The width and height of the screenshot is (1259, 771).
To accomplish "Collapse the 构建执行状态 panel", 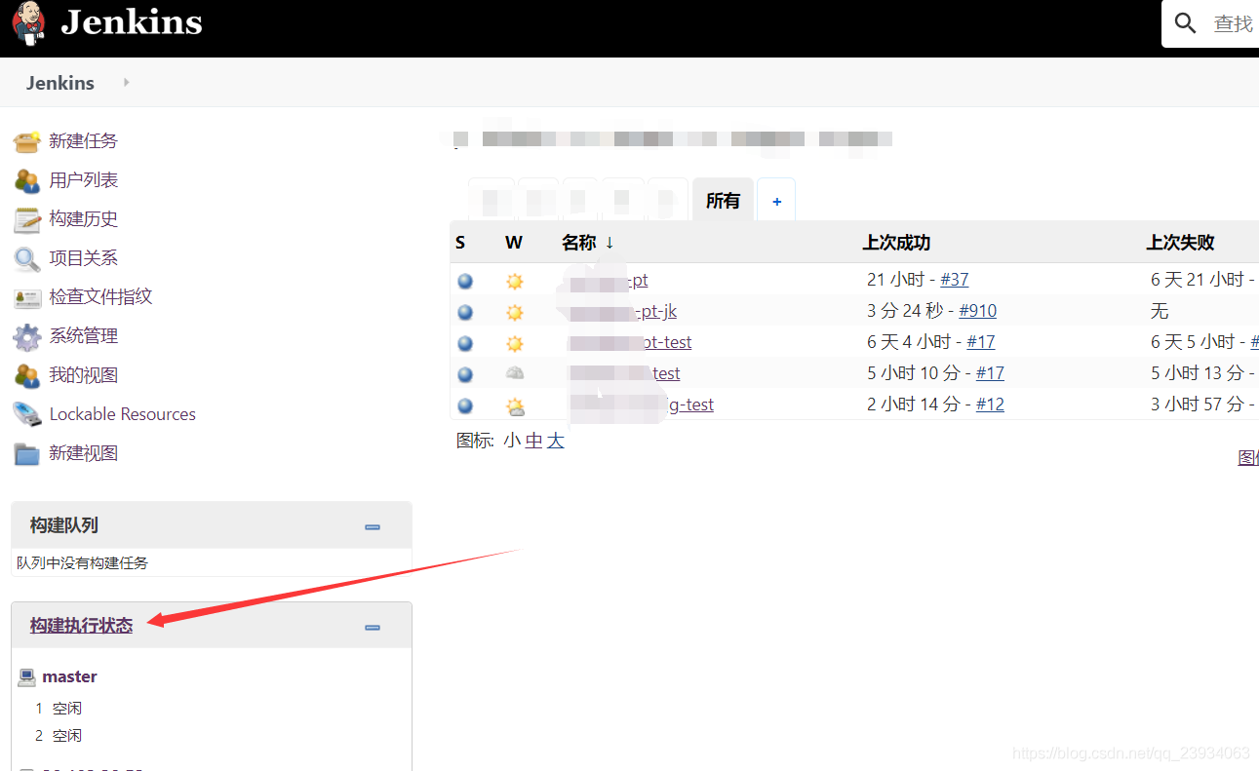I will (373, 627).
